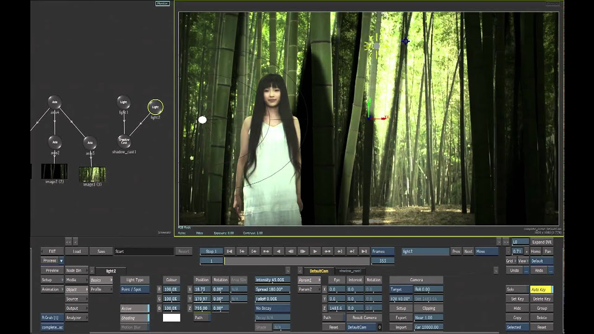Toggle the Path button under Position
Viewport: 594px width, 334px height.
[202, 318]
